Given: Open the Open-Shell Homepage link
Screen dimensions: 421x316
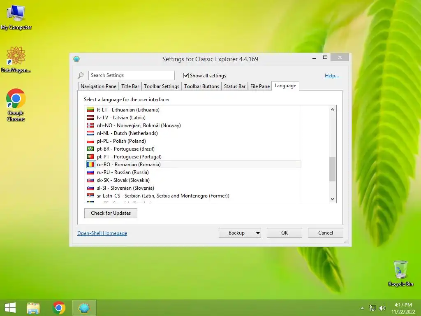Looking at the screenshot, I should 102,233.
